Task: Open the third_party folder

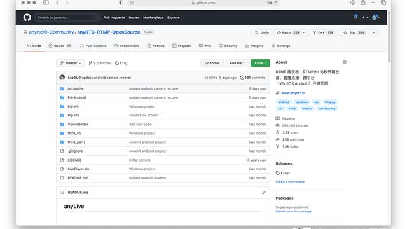Action: click(76, 142)
